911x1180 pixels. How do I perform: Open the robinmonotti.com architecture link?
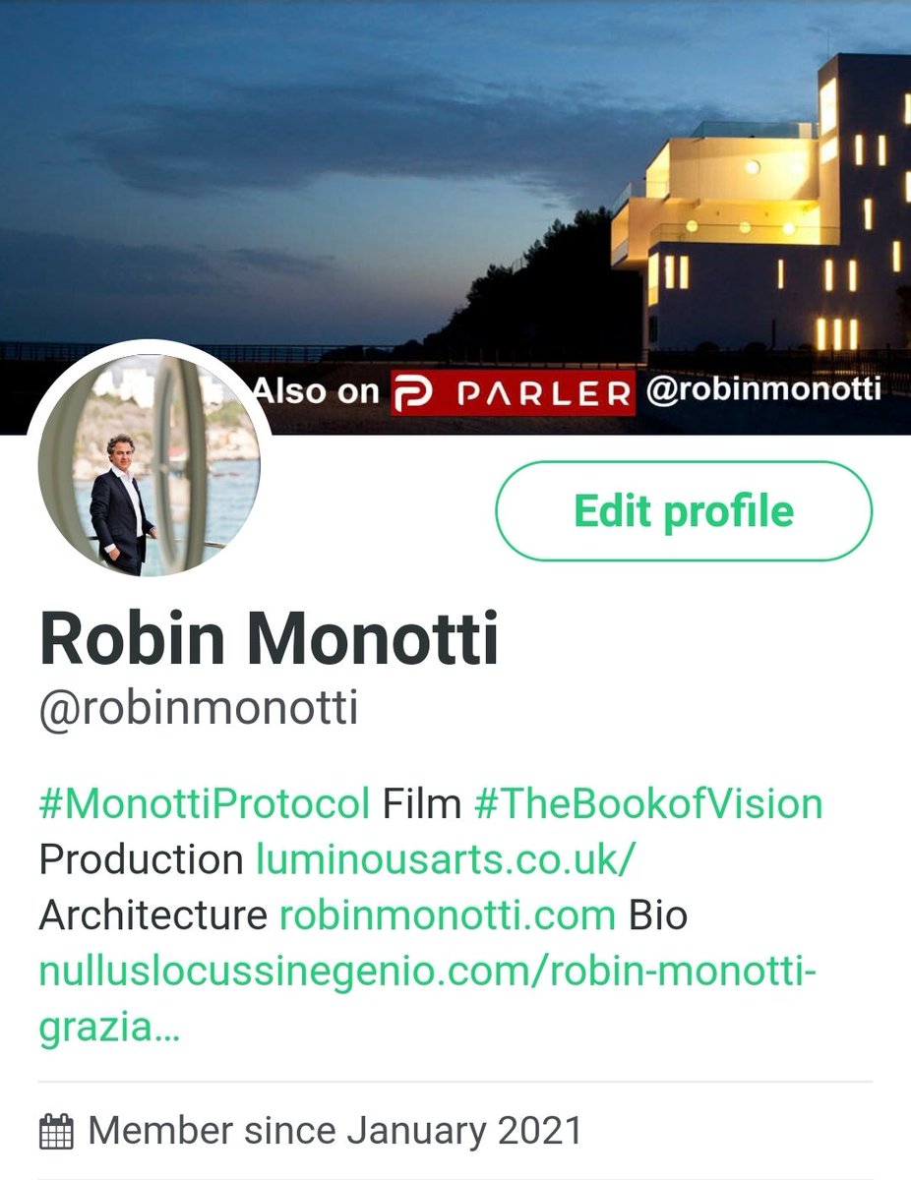[x=448, y=915]
